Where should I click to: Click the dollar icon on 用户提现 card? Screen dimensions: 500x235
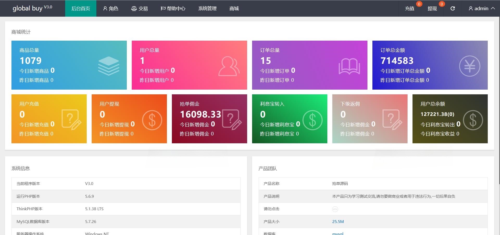pyautogui.click(x=153, y=120)
